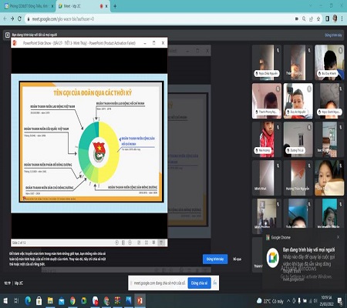Click 'ĐOÀN THANH NIÊN CỨU QUỐC VIỆT NAM' label
Image resolution: width=347 pixels, height=308 pixels.
point(46,129)
